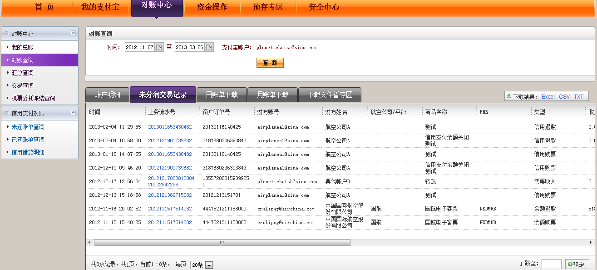Open 安全中心 from the top menu

tap(324, 7)
